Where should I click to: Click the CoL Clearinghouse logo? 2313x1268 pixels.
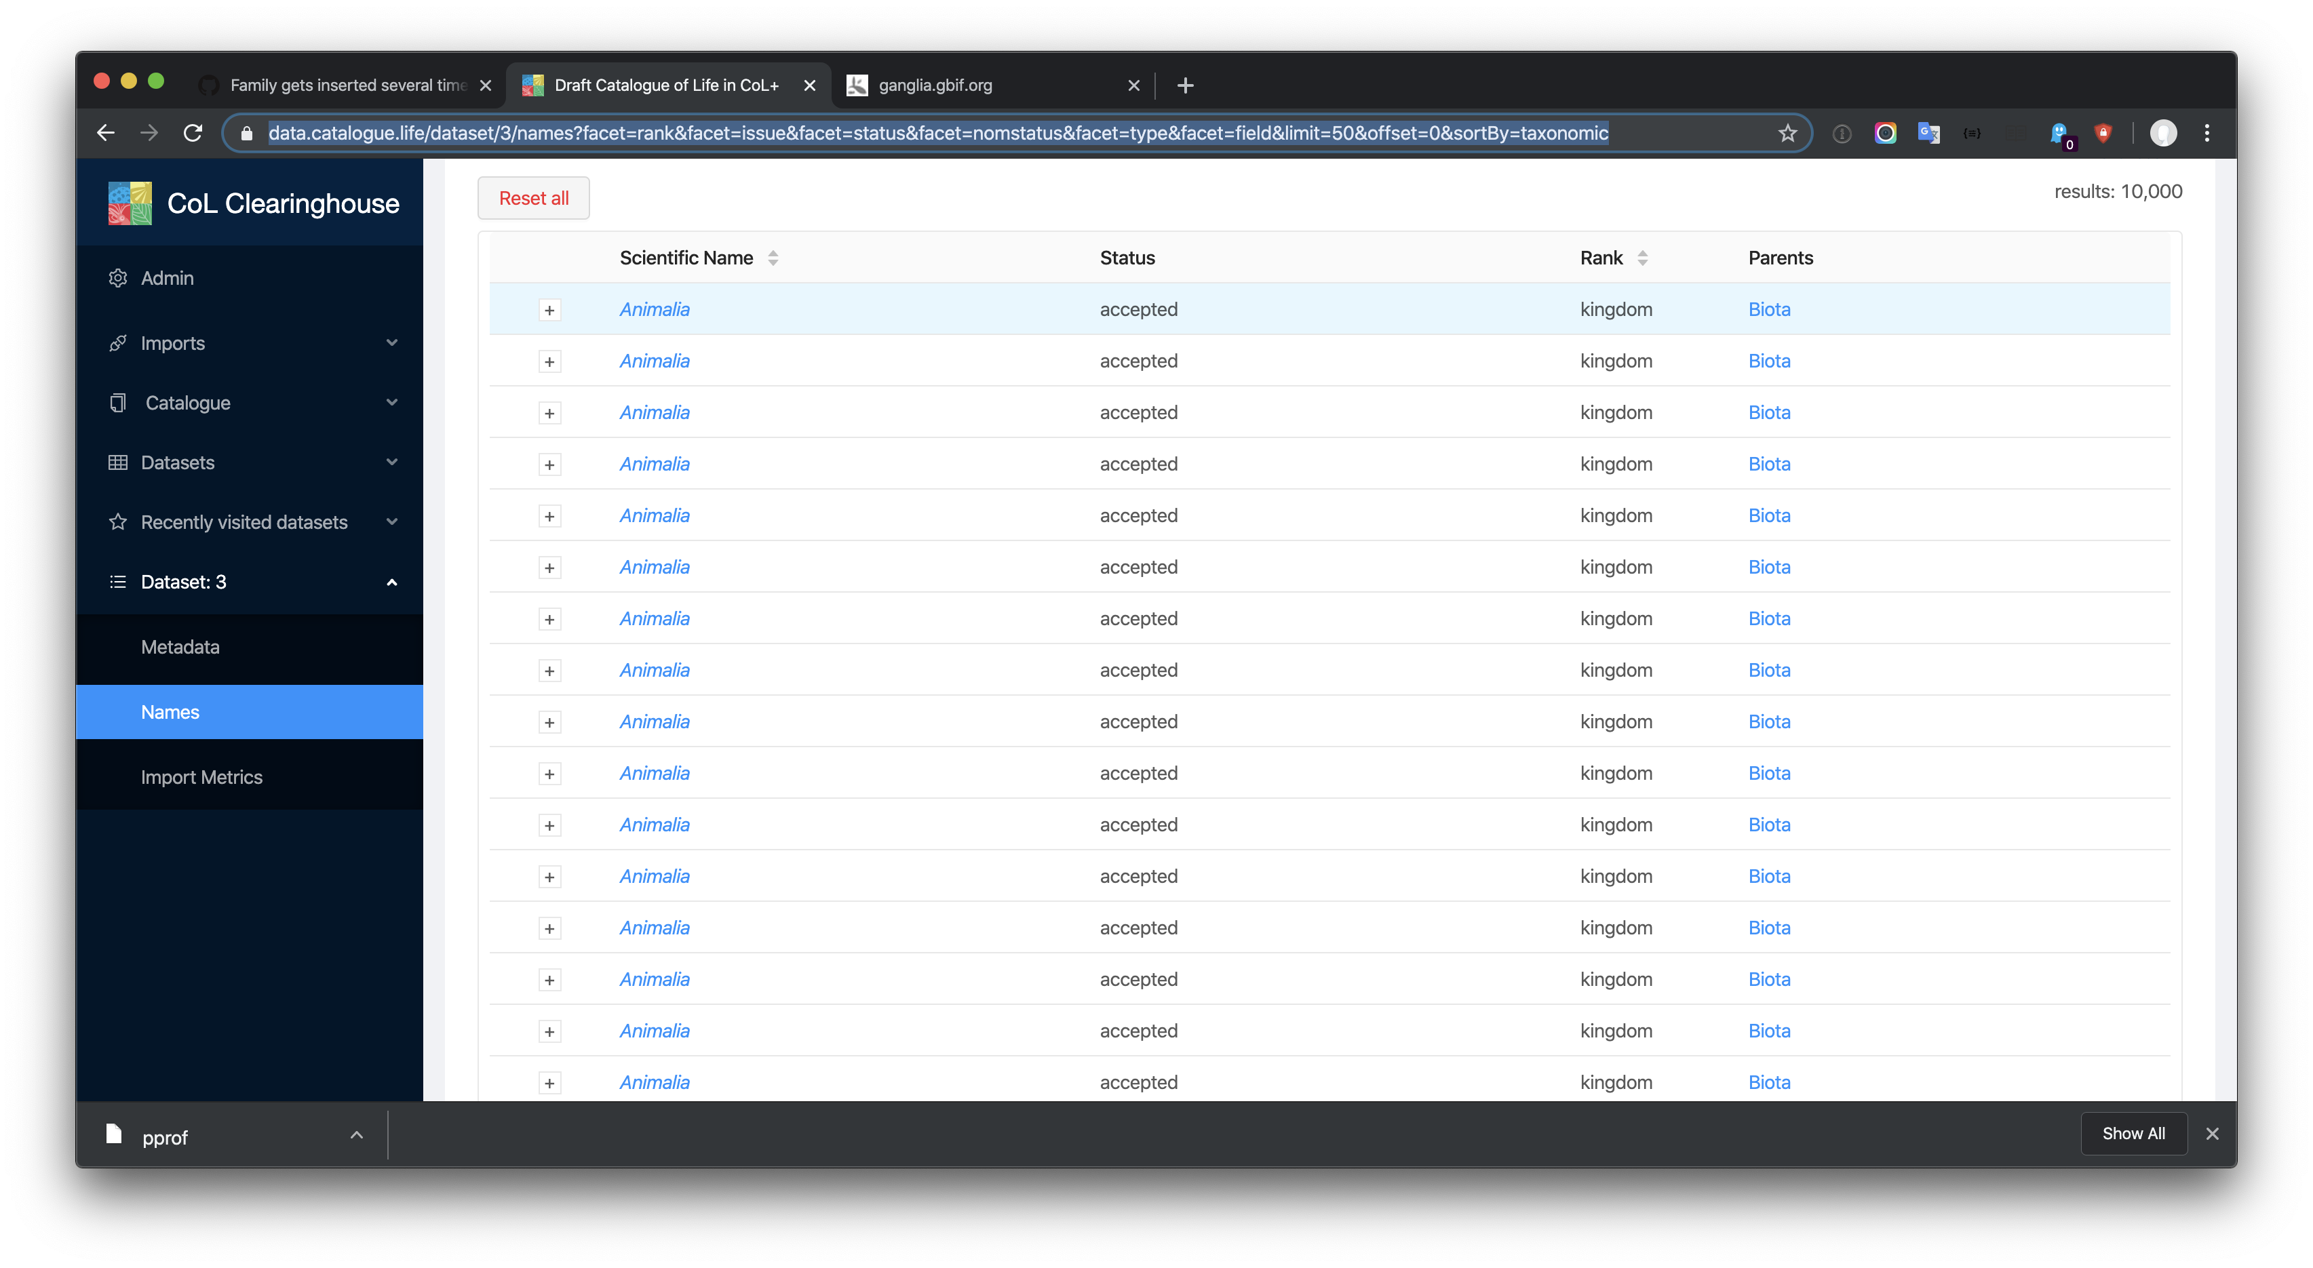[130, 203]
